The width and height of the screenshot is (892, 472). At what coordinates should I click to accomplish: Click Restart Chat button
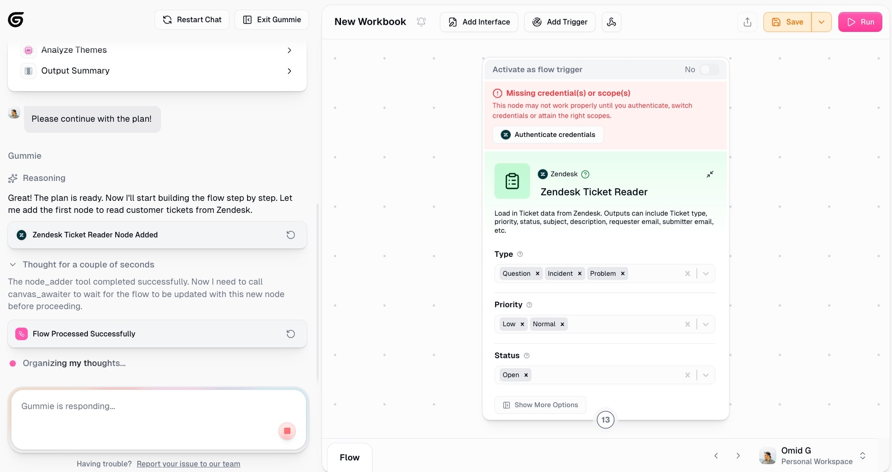click(x=192, y=19)
